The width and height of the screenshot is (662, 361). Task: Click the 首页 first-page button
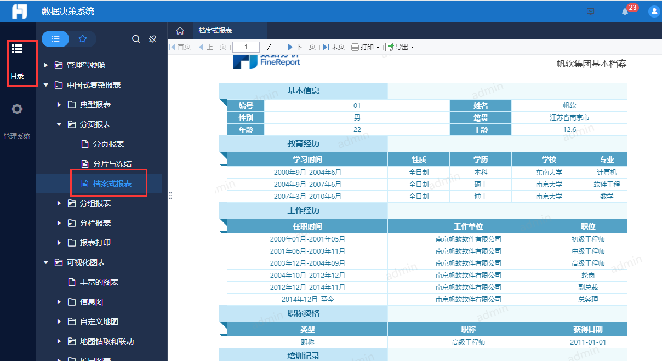coord(180,47)
